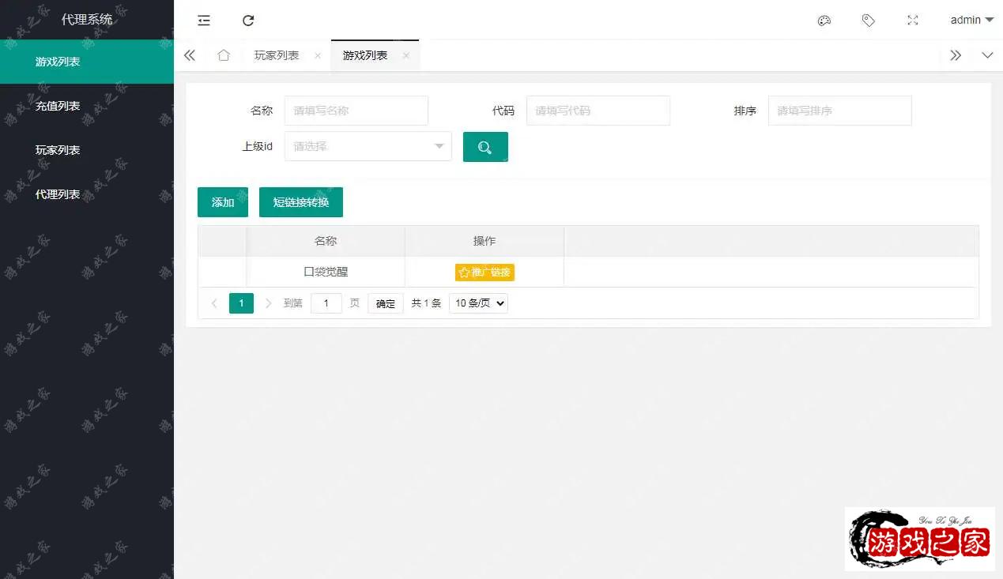This screenshot has height=579, width=1003.
Task: Close the 玩家列表 tab
Action: coord(318,55)
